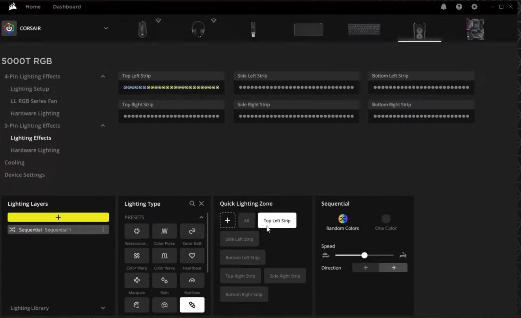Switch to One Color mode
Screen dimensions: 521x318
pyautogui.click(x=385, y=219)
